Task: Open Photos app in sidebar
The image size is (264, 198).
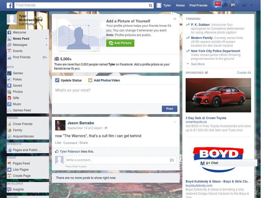Action: (28, 92)
